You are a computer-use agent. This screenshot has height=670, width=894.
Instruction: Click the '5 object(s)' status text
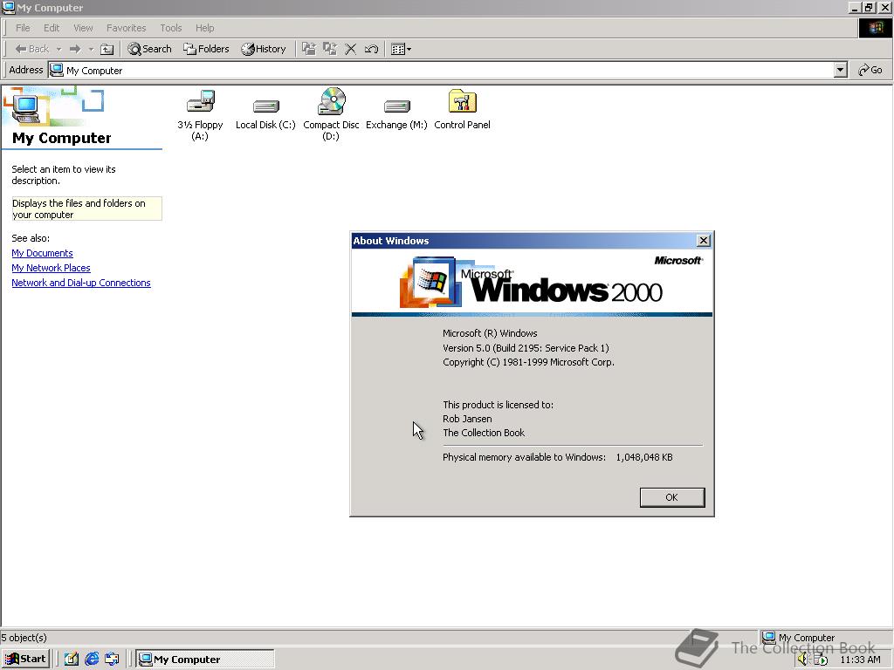pyautogui.click(x=24, y=638)
